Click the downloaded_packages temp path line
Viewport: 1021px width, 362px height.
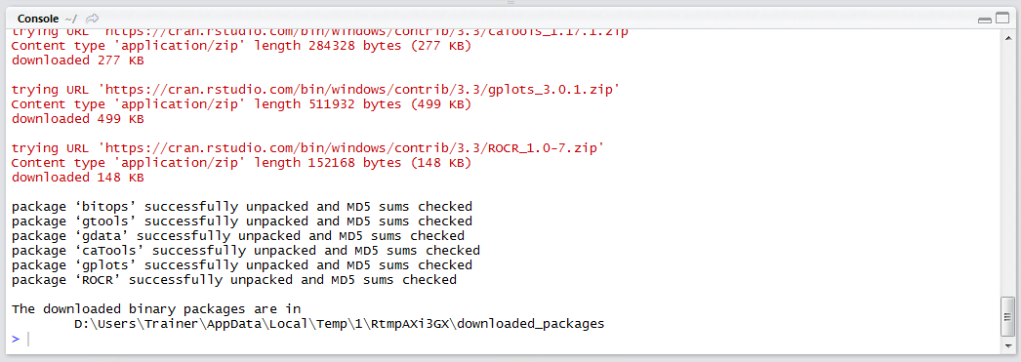(340, 324)
